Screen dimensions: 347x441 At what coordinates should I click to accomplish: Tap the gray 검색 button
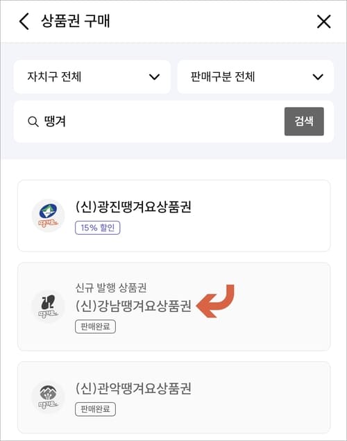coord(304,122)
